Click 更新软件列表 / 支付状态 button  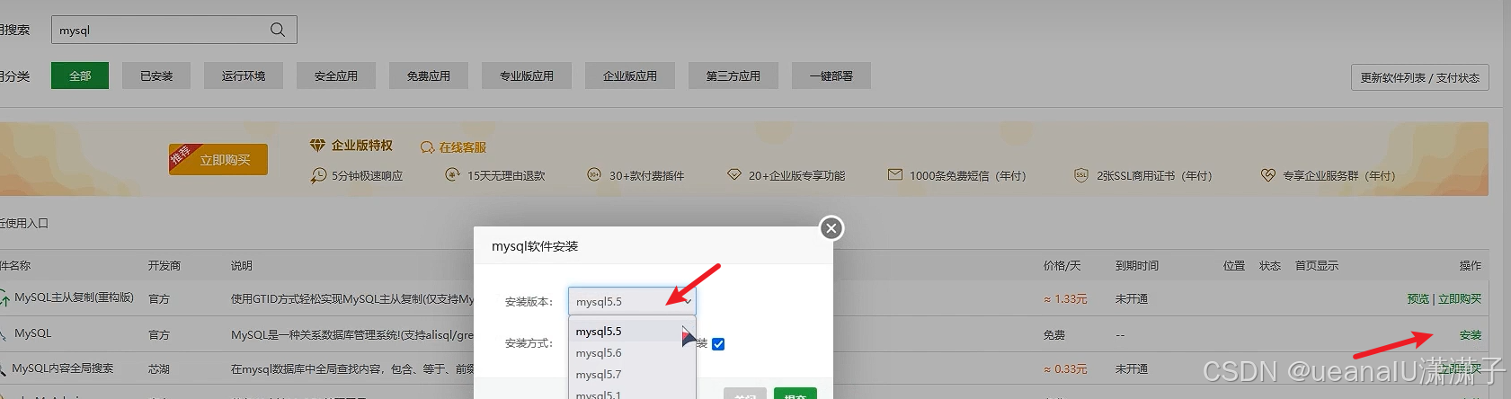click(x=1419, y=77)
